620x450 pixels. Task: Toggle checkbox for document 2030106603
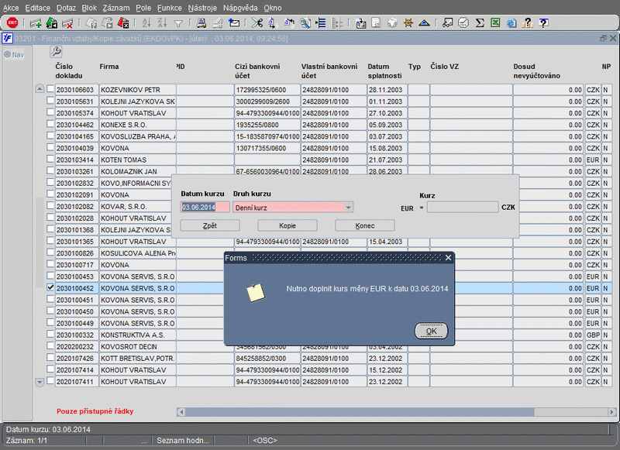point(50,89)
